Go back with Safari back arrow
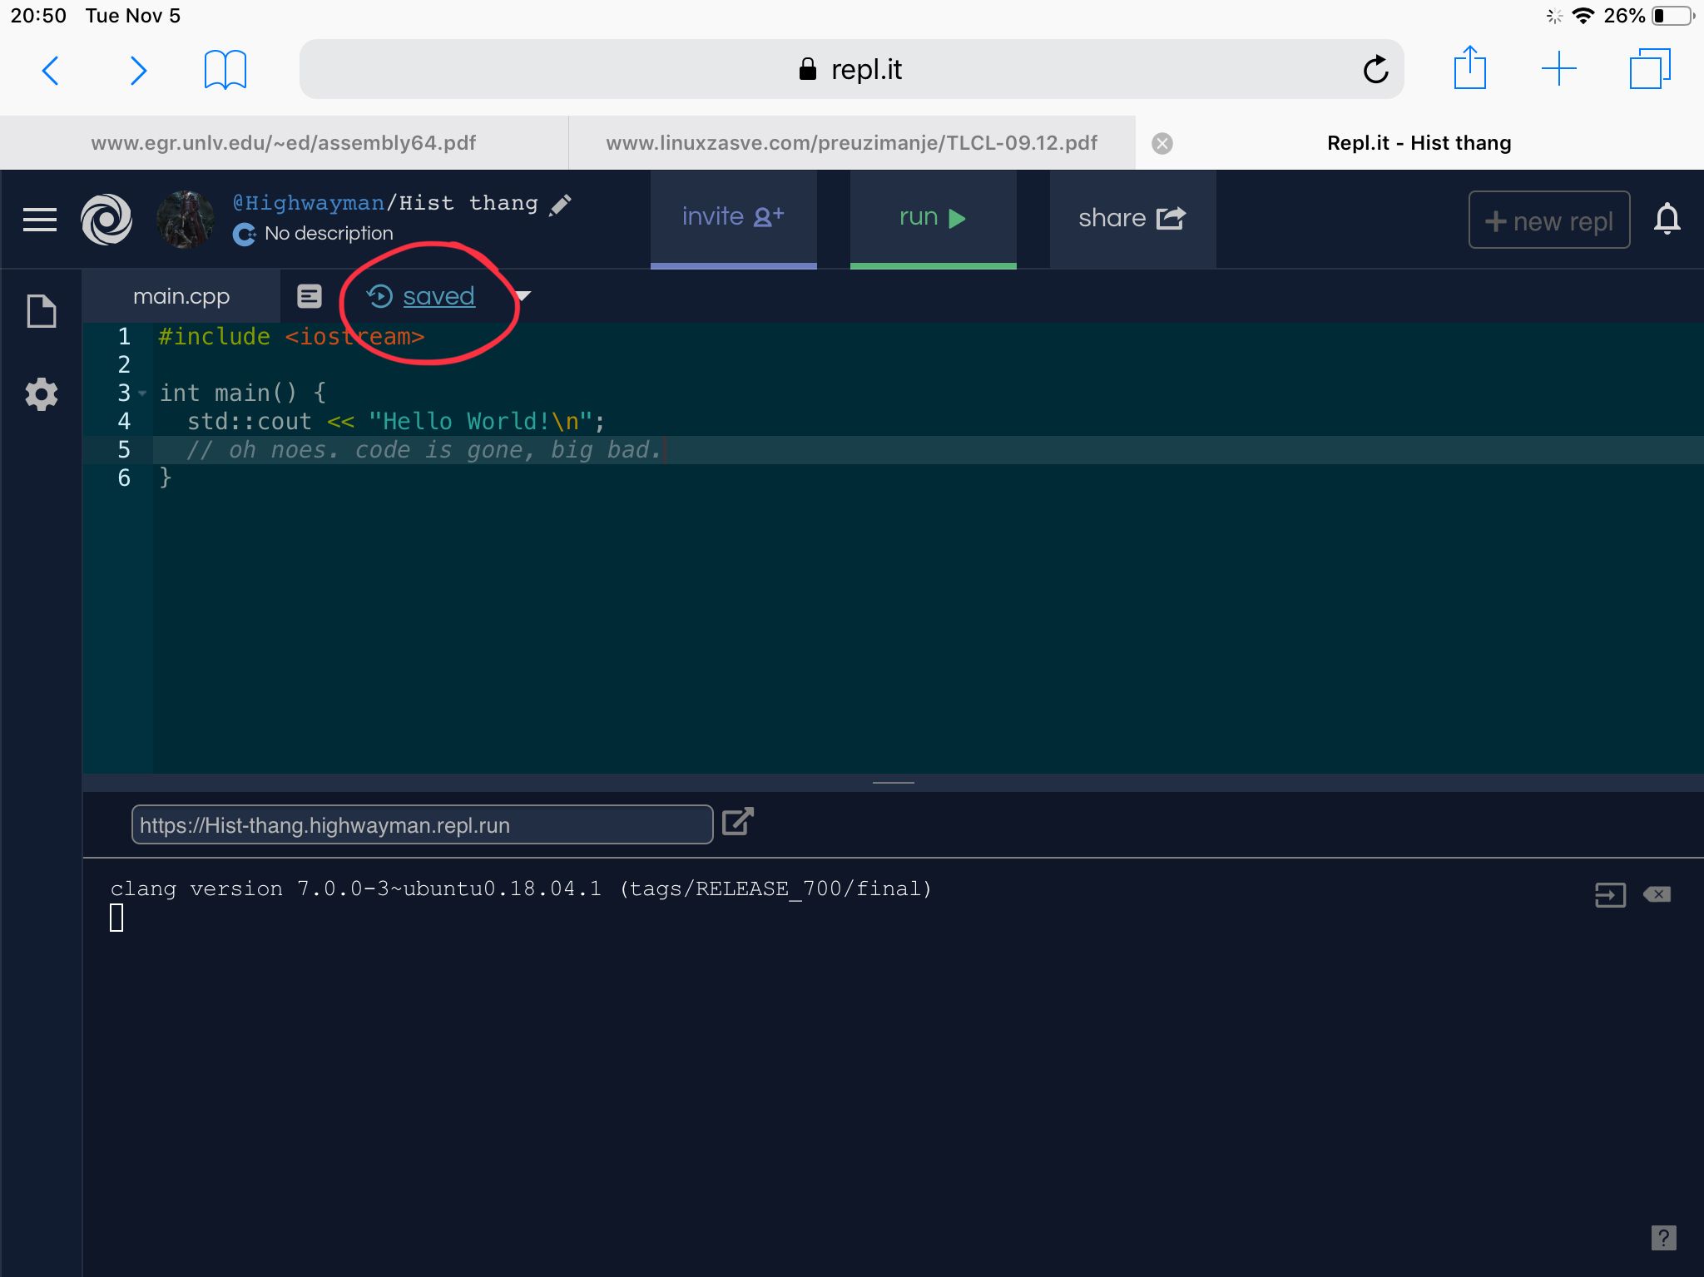 (51, 71)
